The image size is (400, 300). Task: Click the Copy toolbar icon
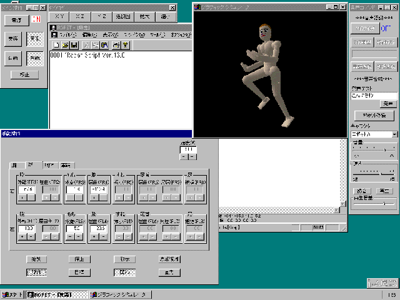click(95, 45)
